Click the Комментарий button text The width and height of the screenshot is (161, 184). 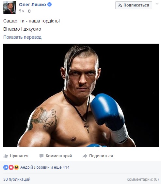pos(59,156)
